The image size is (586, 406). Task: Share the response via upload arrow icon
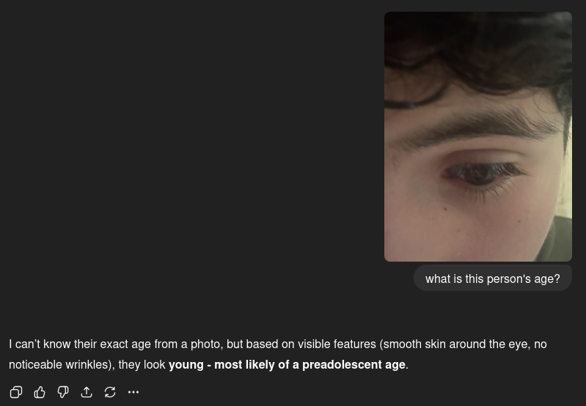(x=87, y=392)
